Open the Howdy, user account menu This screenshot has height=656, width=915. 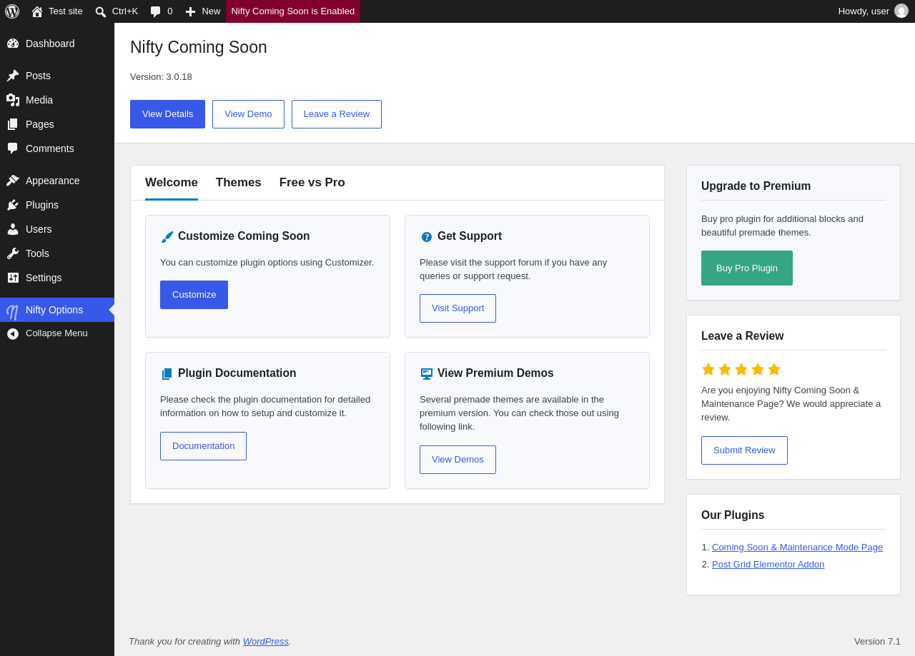(873, 11)
